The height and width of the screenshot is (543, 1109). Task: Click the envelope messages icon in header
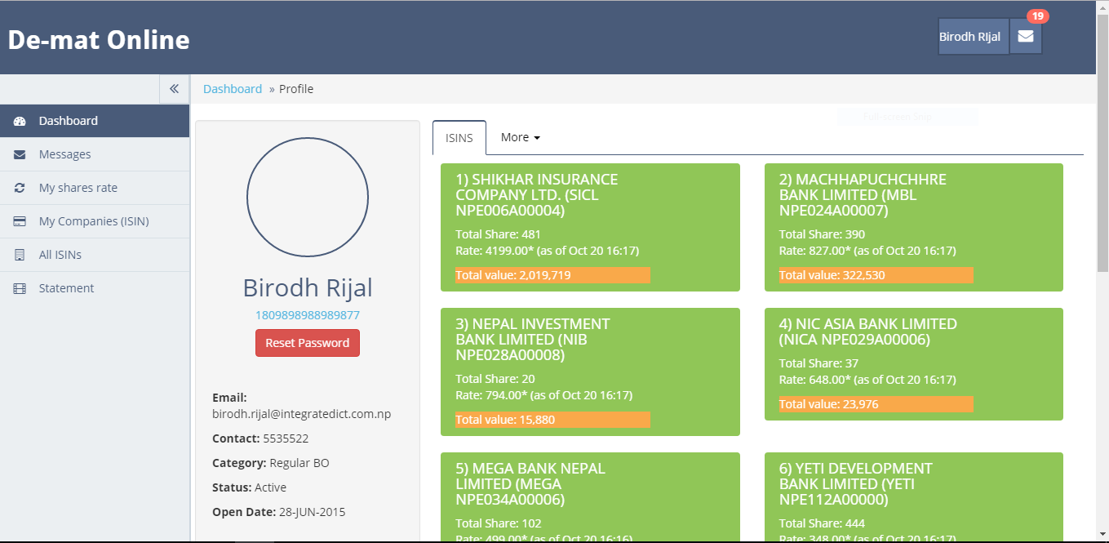pos(1026,37)
